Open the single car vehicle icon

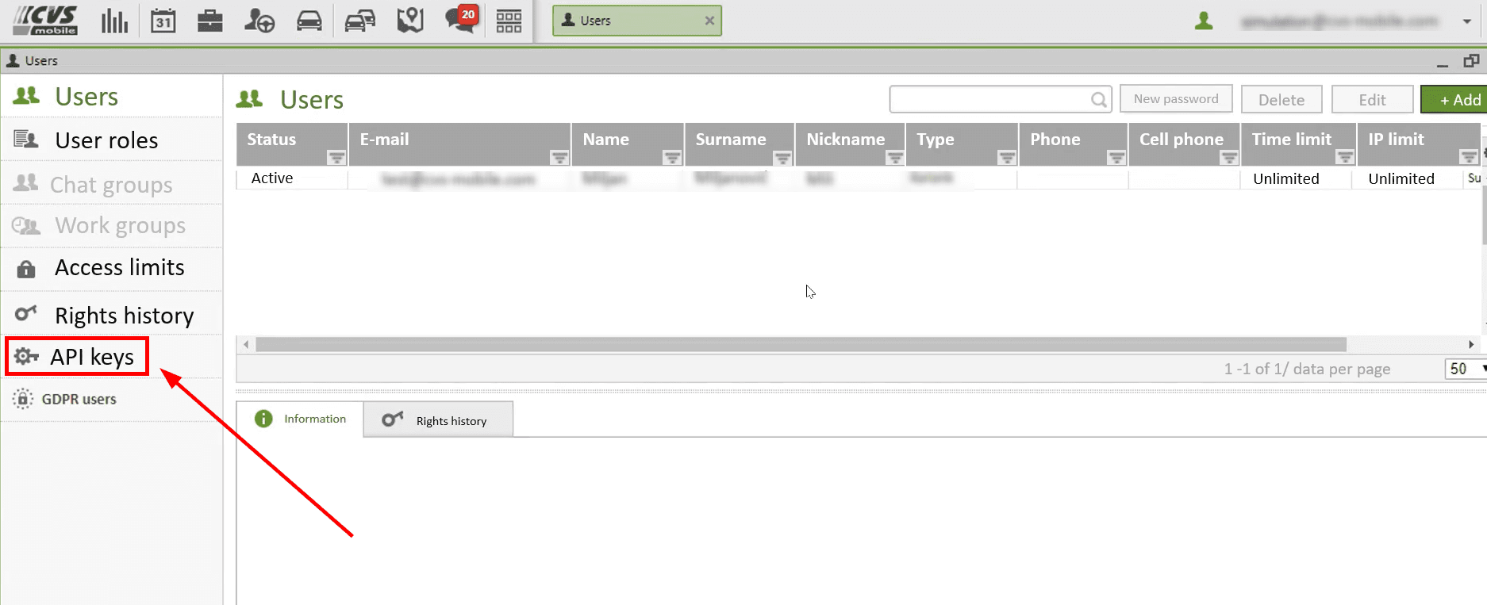pos(309,21)
